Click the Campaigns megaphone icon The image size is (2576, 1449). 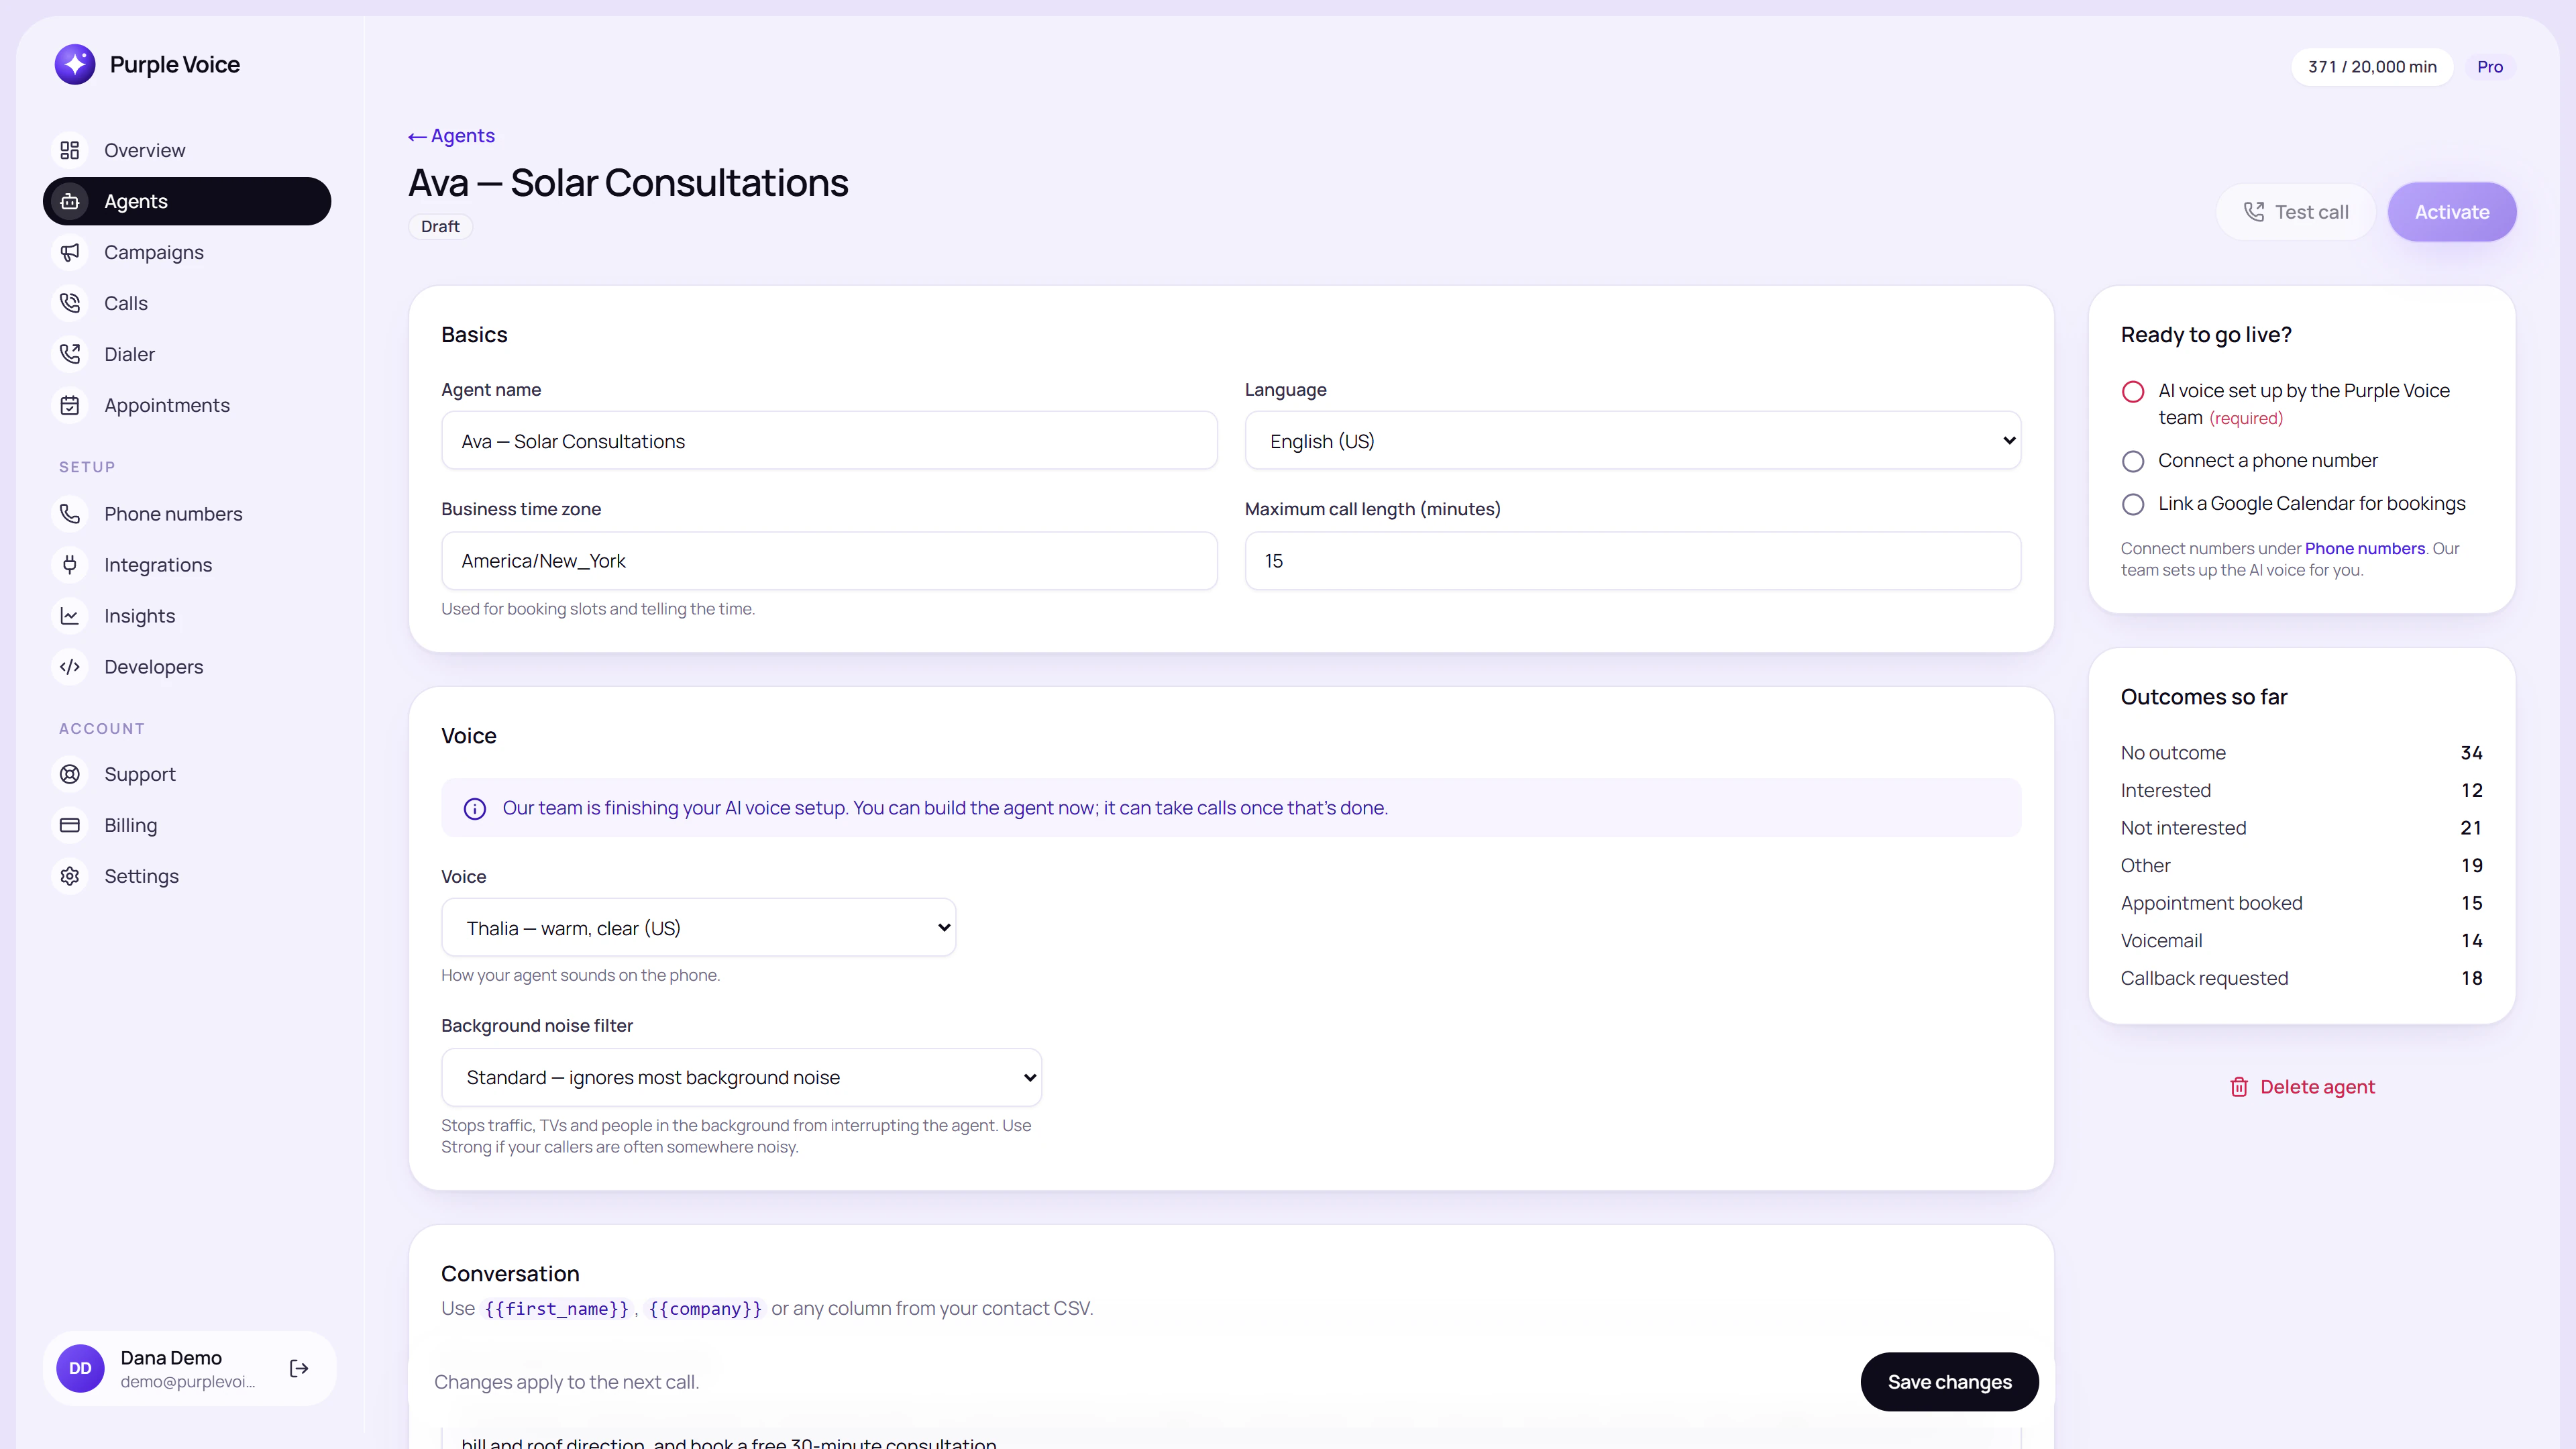pos(70,252)
